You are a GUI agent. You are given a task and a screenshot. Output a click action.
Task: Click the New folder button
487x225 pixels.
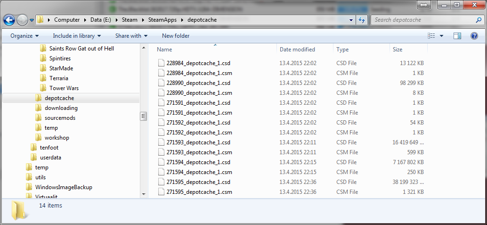[x=176, y=36]
